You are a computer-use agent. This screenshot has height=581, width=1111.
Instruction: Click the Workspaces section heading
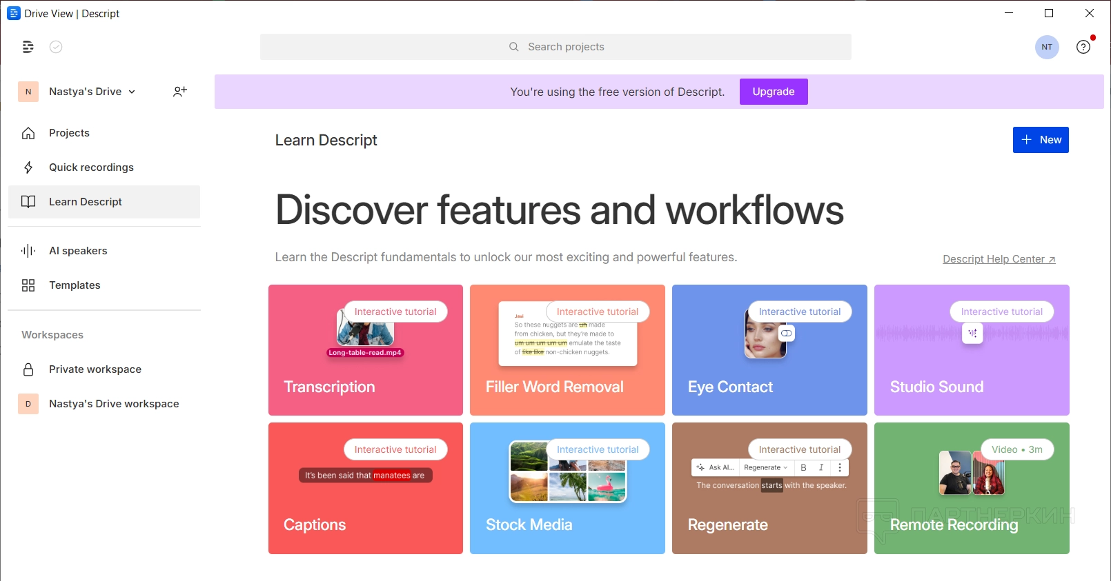point(52,335)
